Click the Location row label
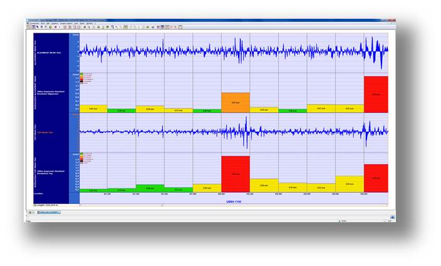441x266 pixels. 39,193
